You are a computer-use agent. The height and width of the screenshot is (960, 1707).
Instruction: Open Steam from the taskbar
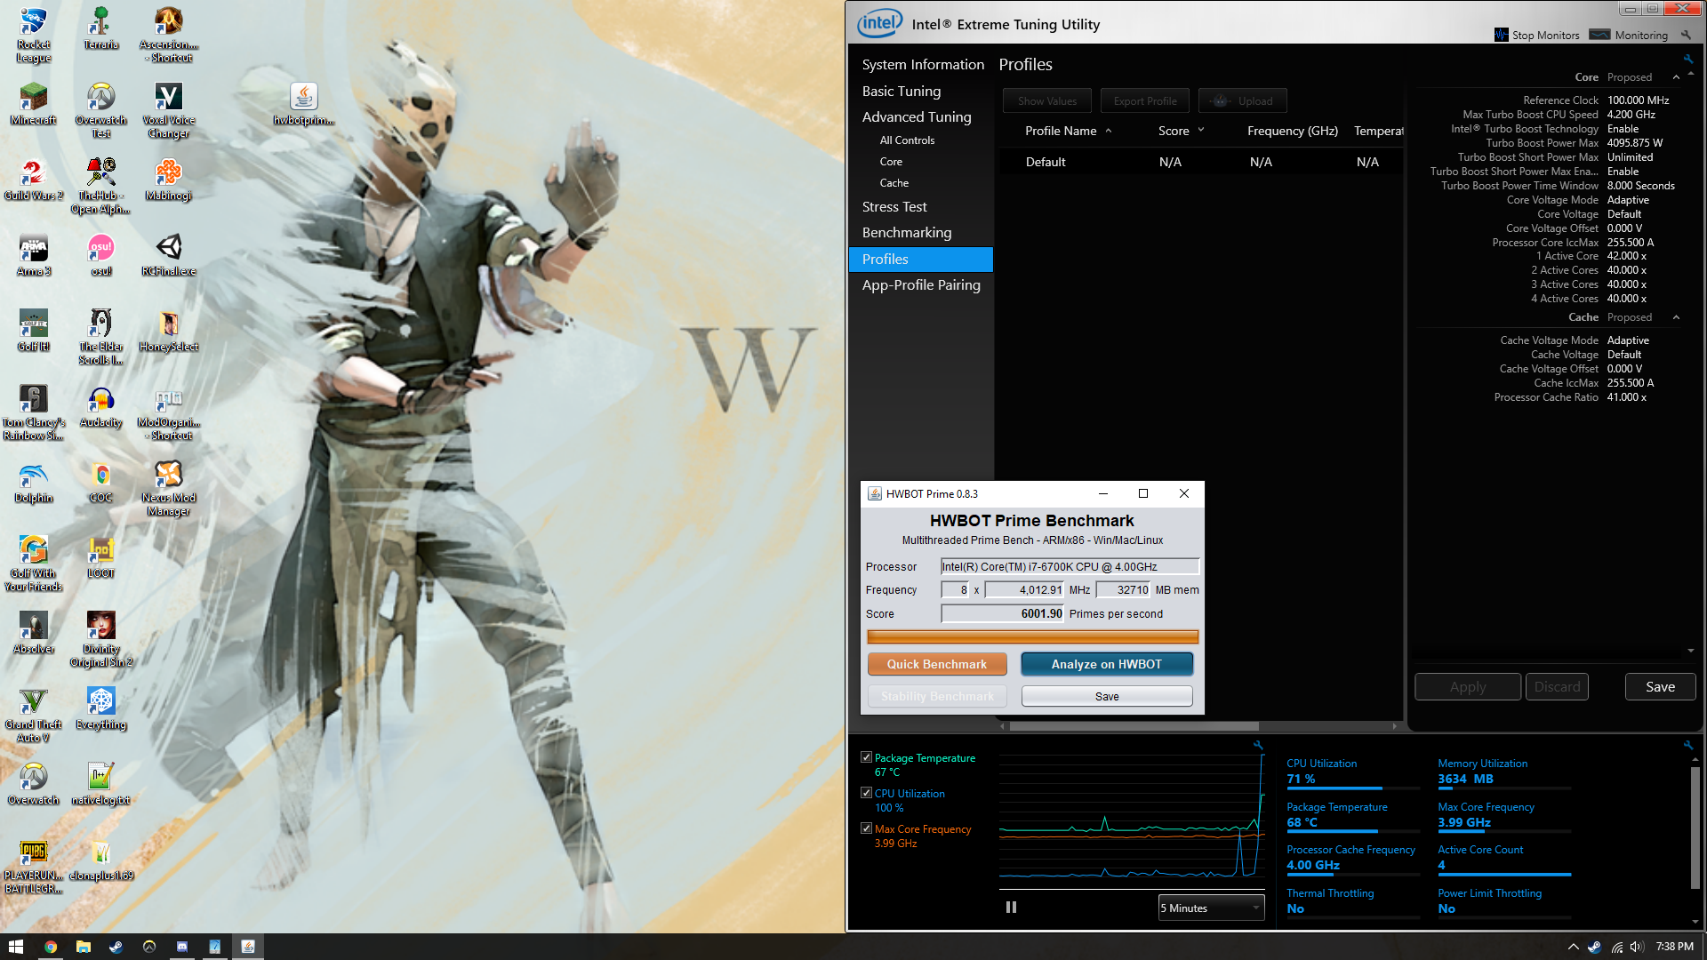click(116, 947)
